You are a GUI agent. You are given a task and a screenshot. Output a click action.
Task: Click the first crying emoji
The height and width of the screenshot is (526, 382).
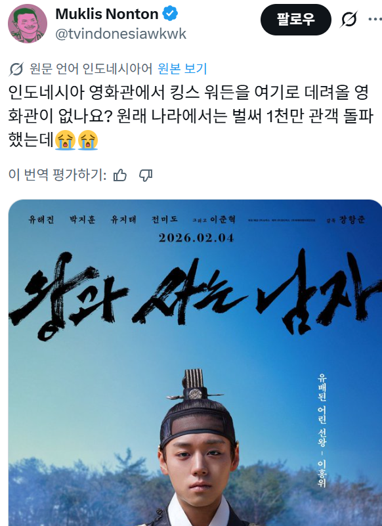point(66,140)
